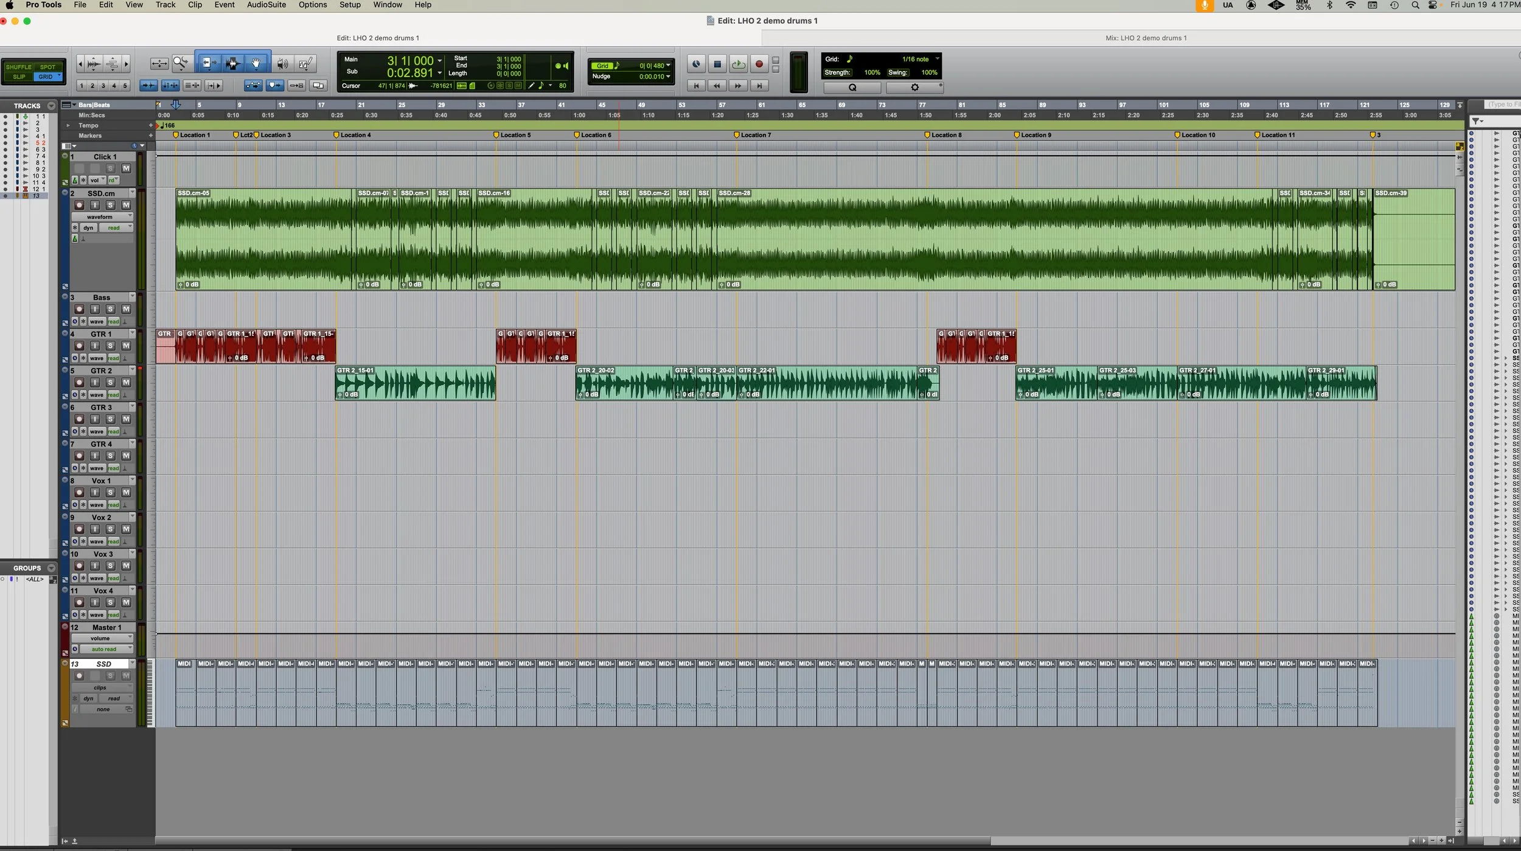Image resolution: width=1521 pixels, height=851 pixels.
Task: Select the Grabber hand tool
Action: (257, 63)
